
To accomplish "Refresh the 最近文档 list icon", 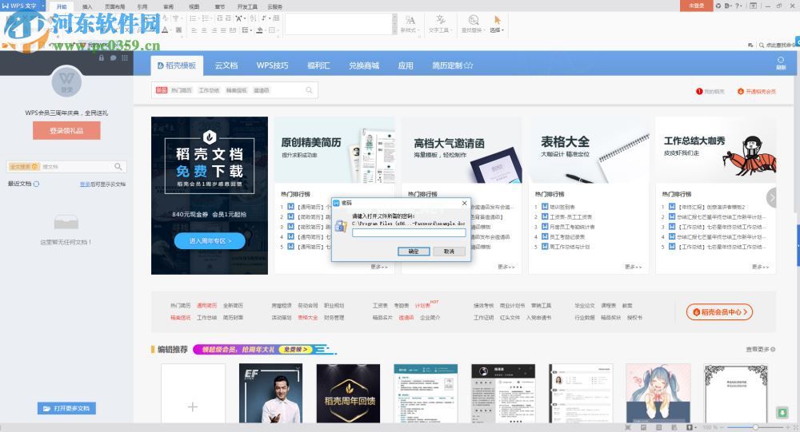I will pos(36,184).
